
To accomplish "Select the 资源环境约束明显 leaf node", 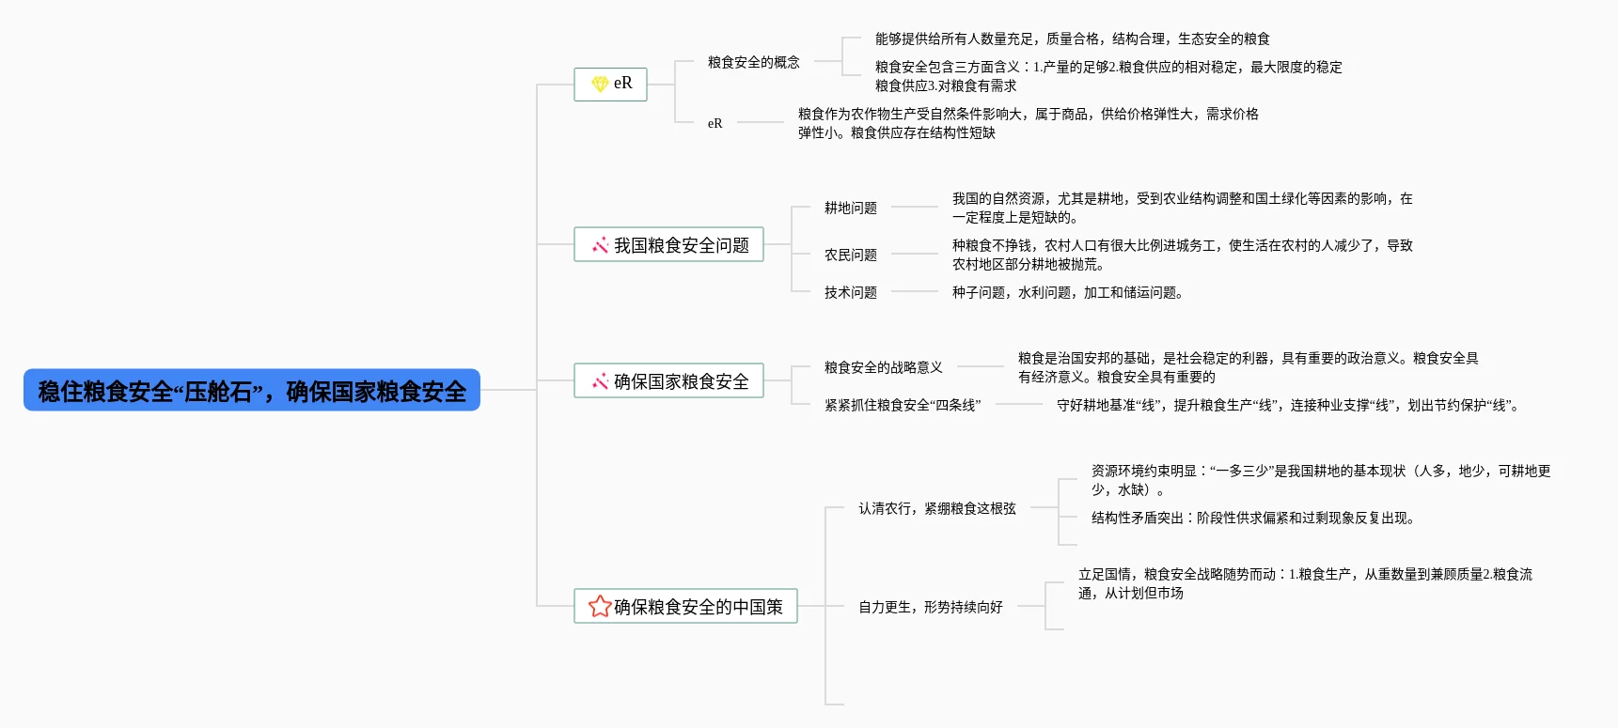I will [1320, 480].
